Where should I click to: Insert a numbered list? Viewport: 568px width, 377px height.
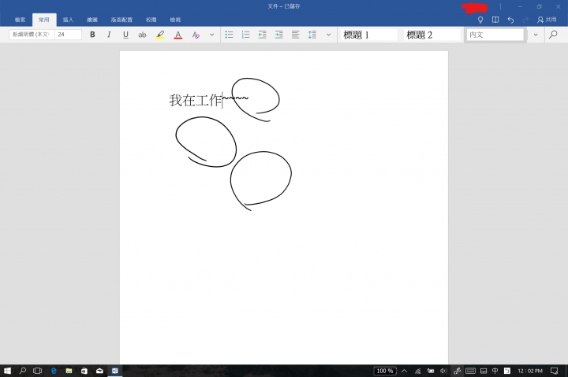click(x=245, y=35)
